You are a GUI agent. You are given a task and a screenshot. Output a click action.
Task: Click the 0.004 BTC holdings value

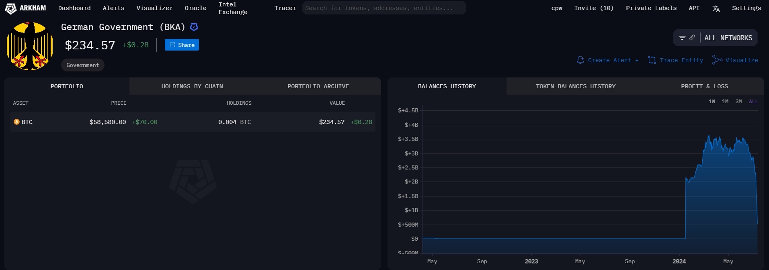tap(234, 122)
